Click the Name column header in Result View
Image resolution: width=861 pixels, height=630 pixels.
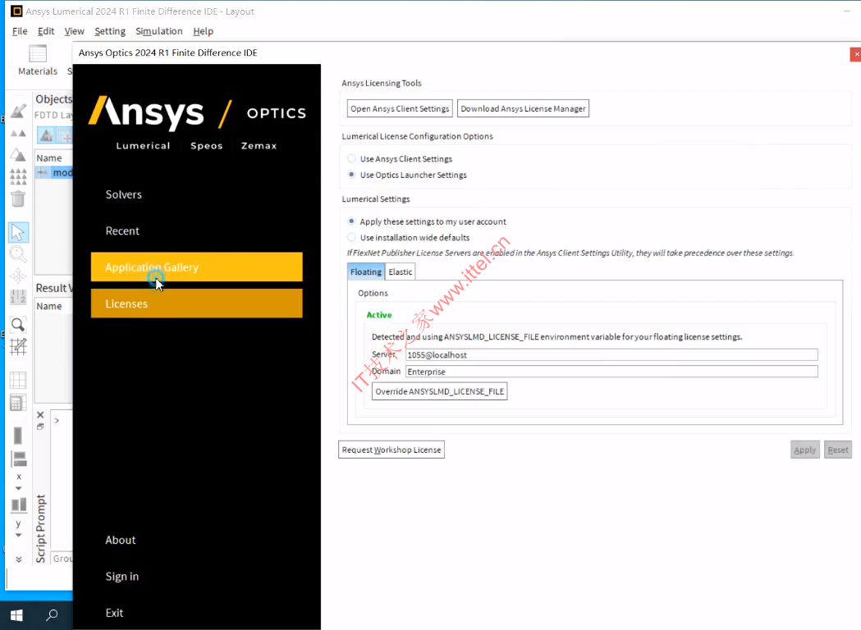point(53,306)
